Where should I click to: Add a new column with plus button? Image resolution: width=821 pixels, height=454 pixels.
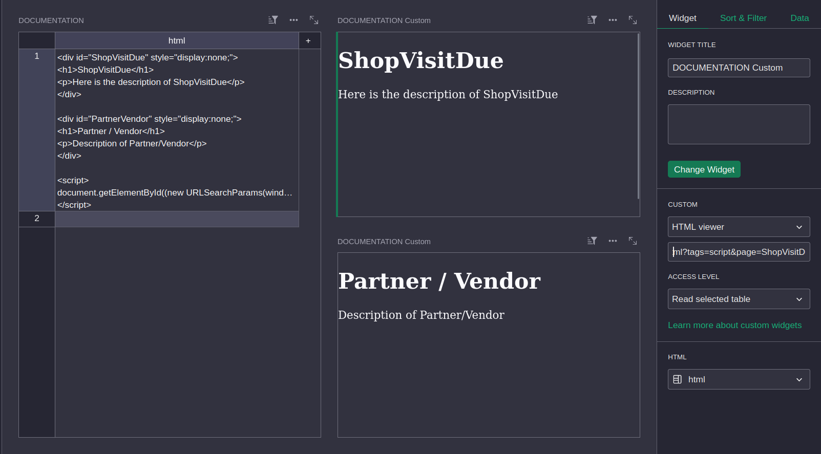(x=308, y=41)
